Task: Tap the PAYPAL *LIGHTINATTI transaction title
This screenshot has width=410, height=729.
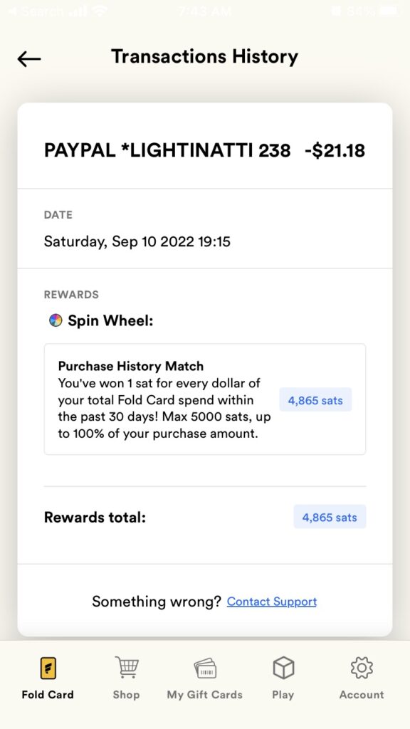Action: 167,151
